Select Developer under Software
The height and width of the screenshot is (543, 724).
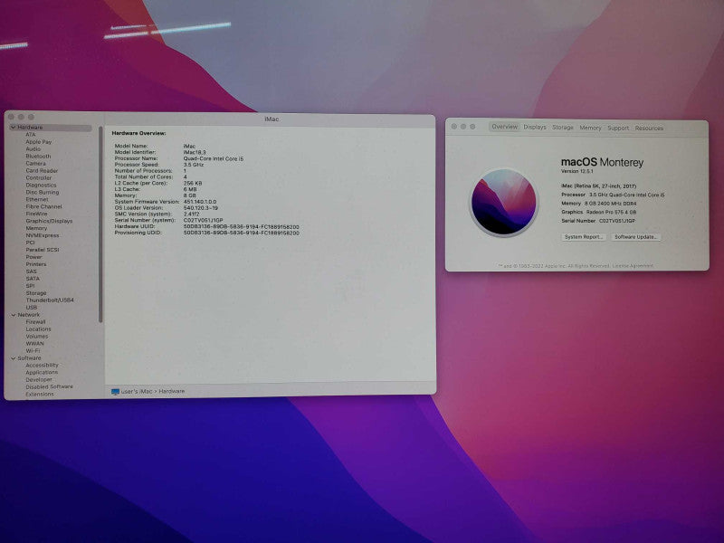click(39, 379)
